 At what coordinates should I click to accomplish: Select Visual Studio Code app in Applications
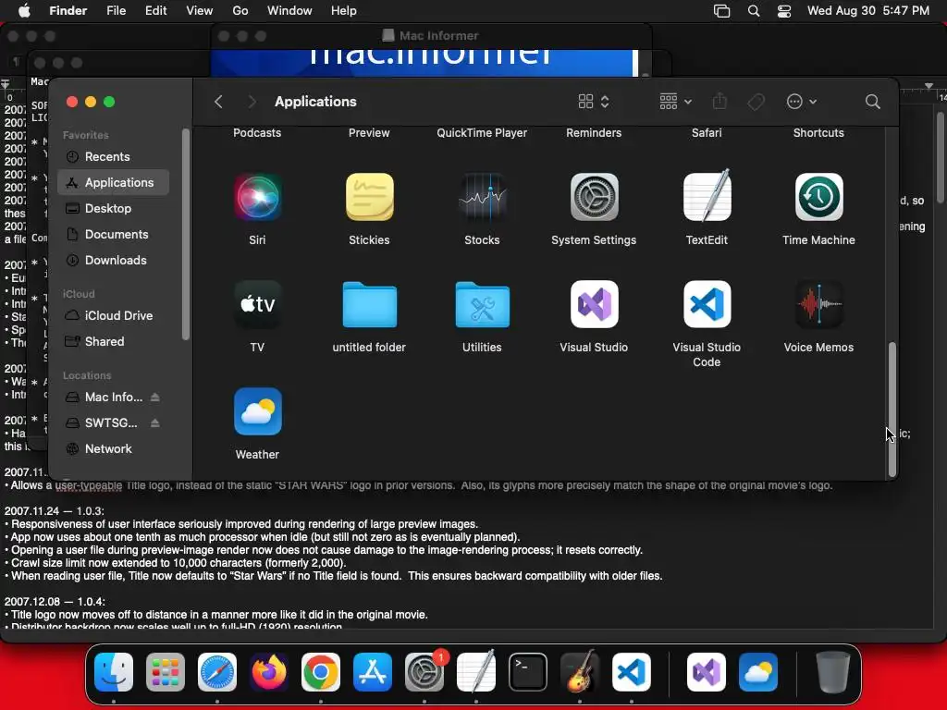coord(707,304)
